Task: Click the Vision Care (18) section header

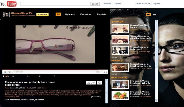Action: [x=119, y=78]
